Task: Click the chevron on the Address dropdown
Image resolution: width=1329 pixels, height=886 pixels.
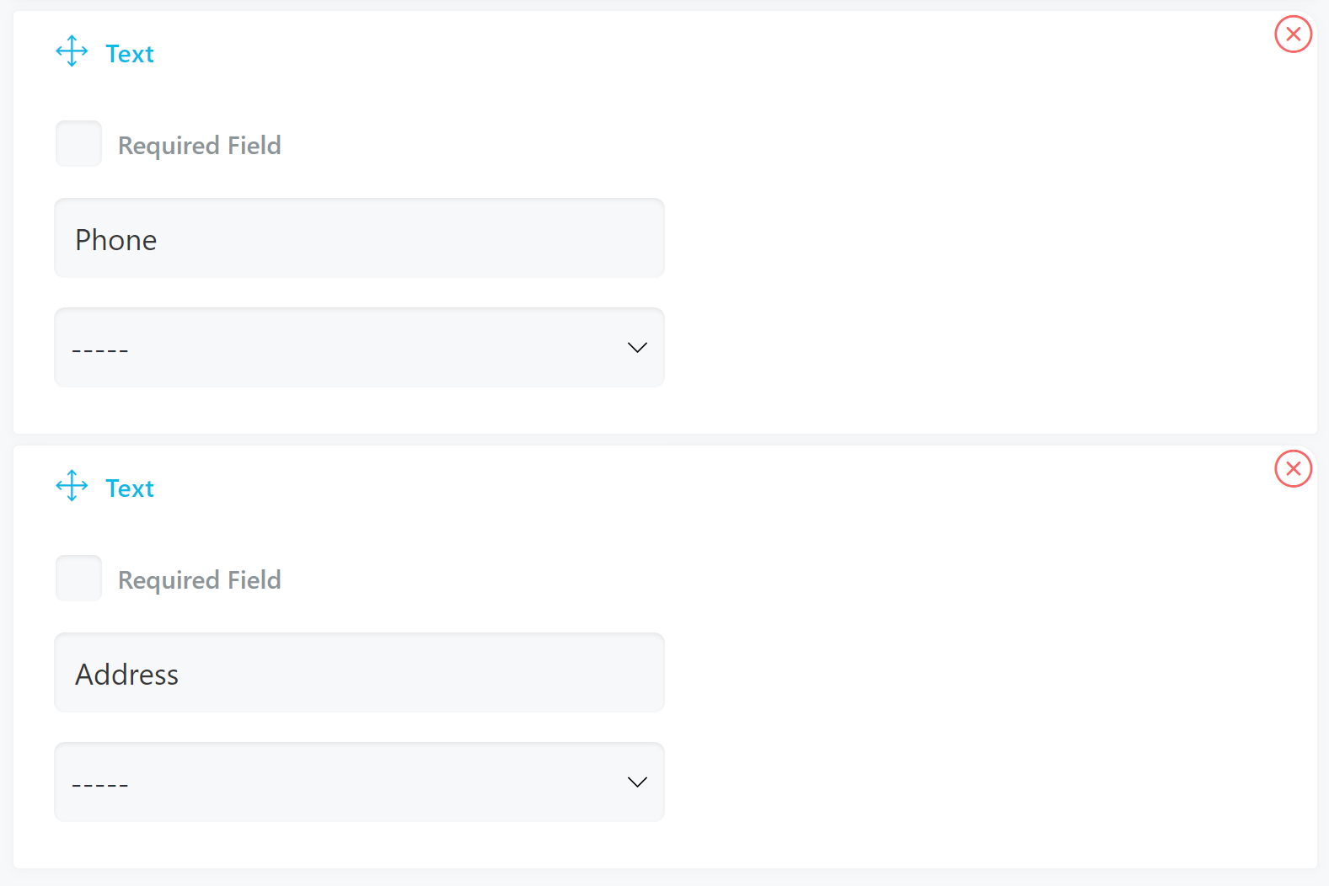Action: pyautogui.click(x=637, y=782)
